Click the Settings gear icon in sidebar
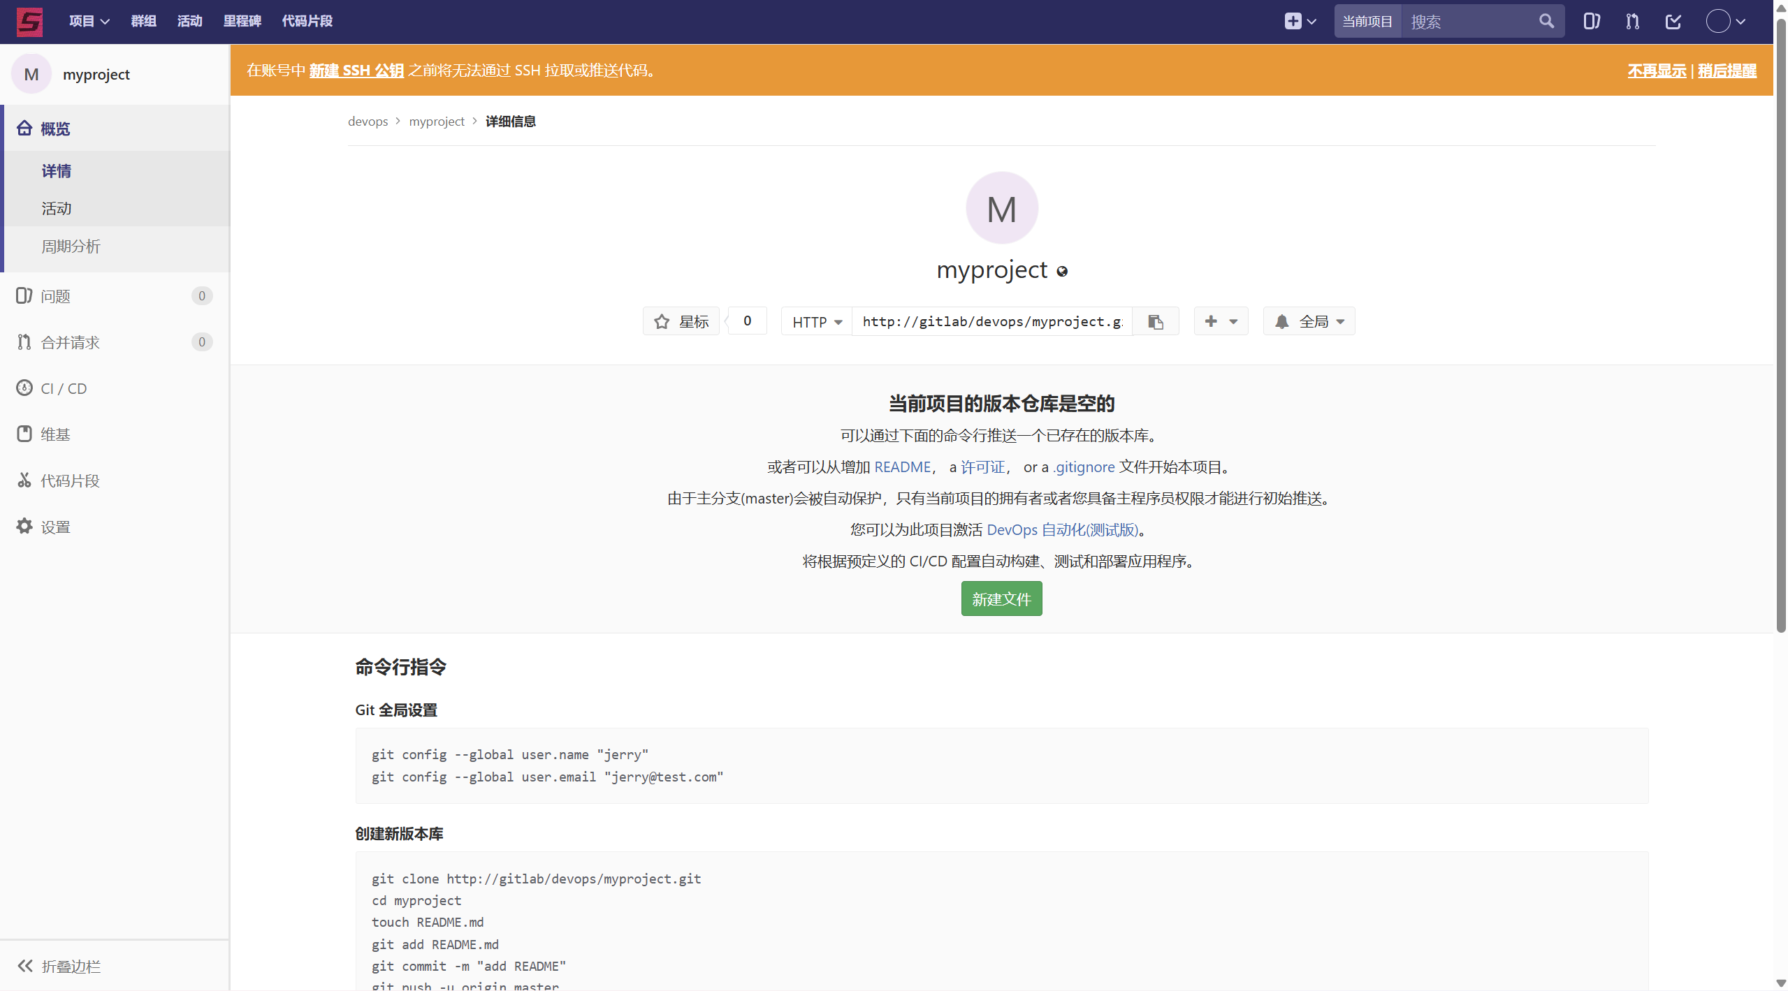The height and width of the screenshot is (991, 1788). (24, 526)
